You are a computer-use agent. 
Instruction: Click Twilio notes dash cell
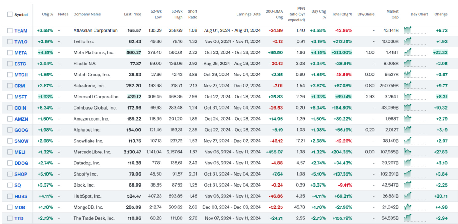point(59,41)
